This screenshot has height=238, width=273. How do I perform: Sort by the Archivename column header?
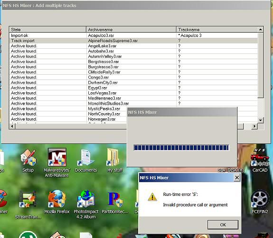[131, 29]
